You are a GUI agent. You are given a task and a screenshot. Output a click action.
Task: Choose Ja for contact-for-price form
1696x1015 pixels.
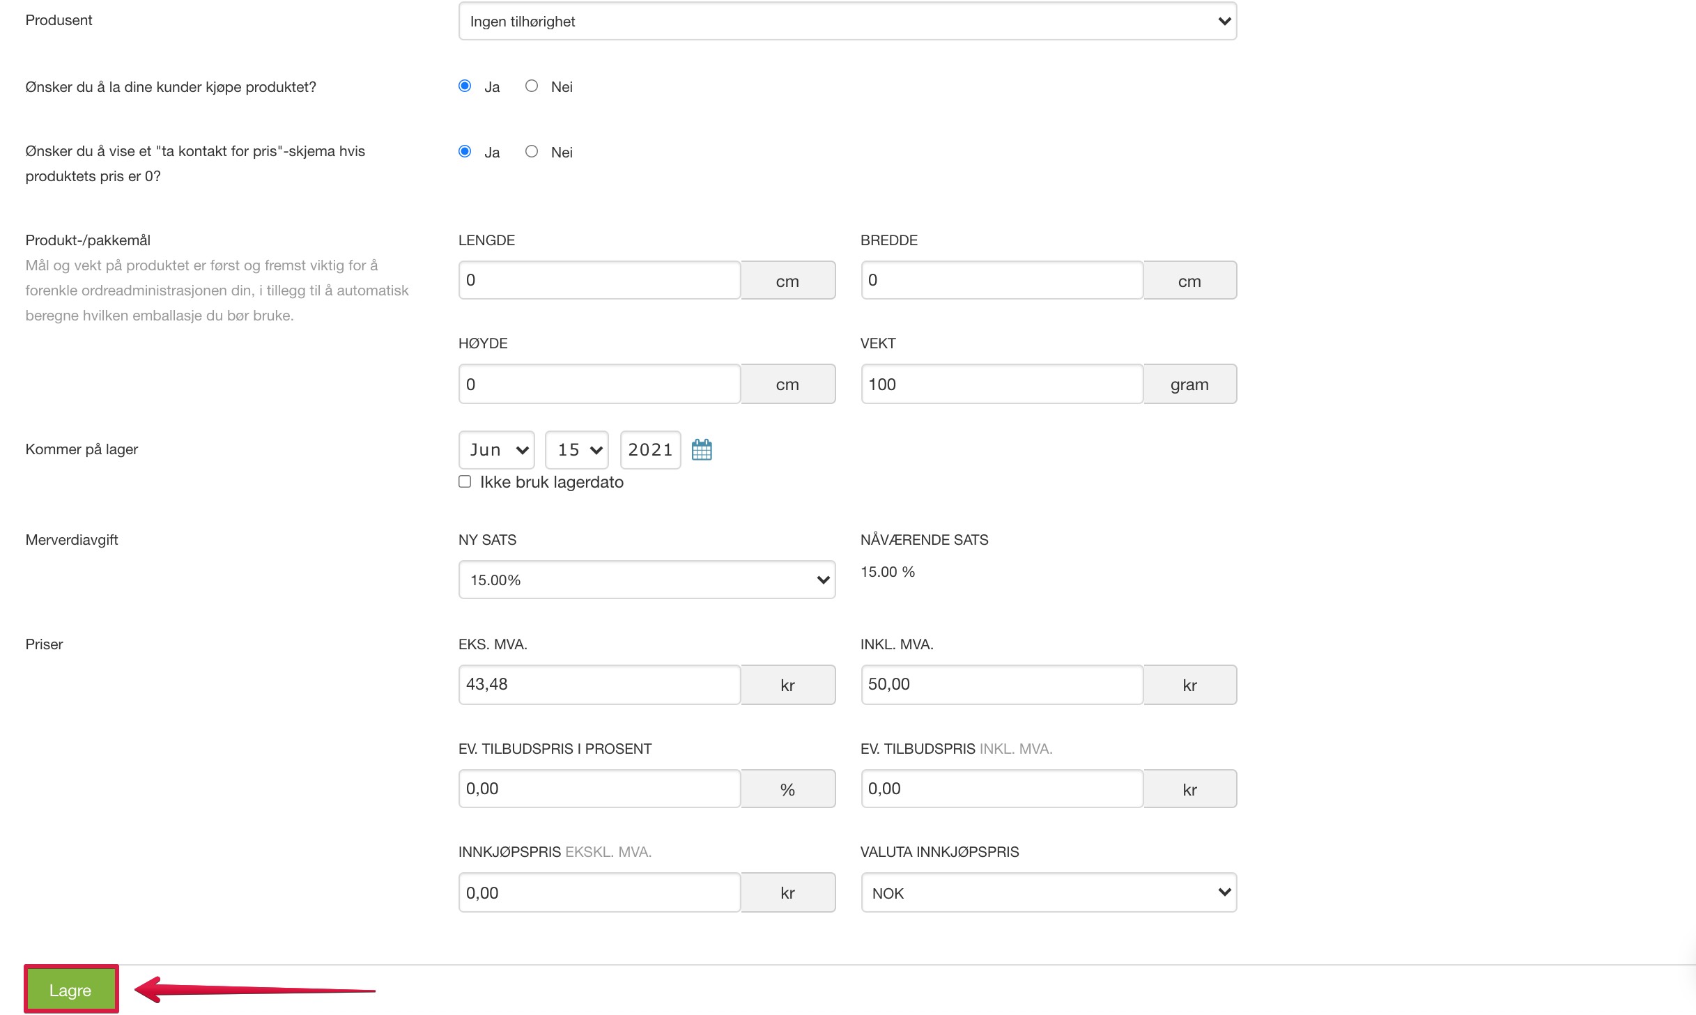pos(465,152)
